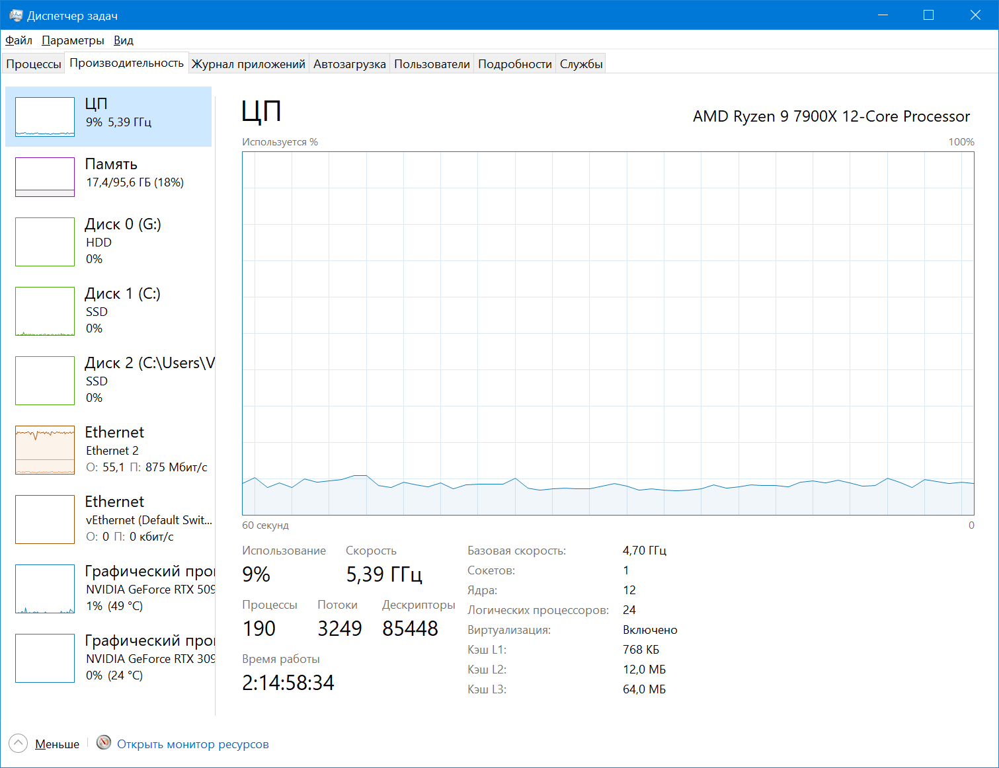Select the Ethernet 2 graph thumbnail
The width and height of the screenshot is (999, 768).
coord(45,450)
